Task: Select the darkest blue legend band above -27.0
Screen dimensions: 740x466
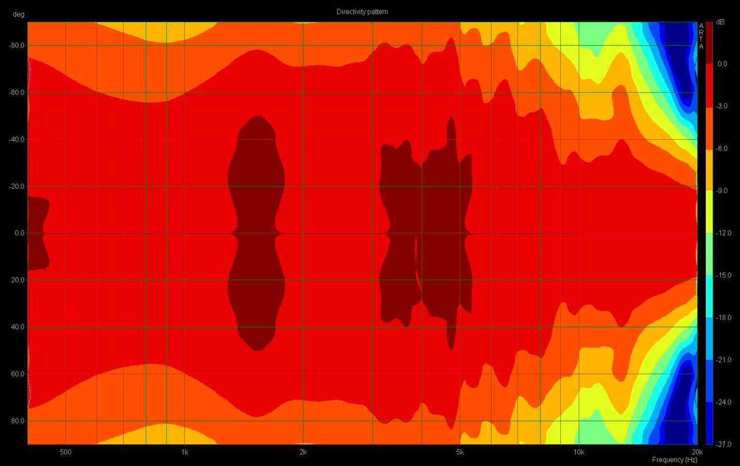Action: point(709,423)
